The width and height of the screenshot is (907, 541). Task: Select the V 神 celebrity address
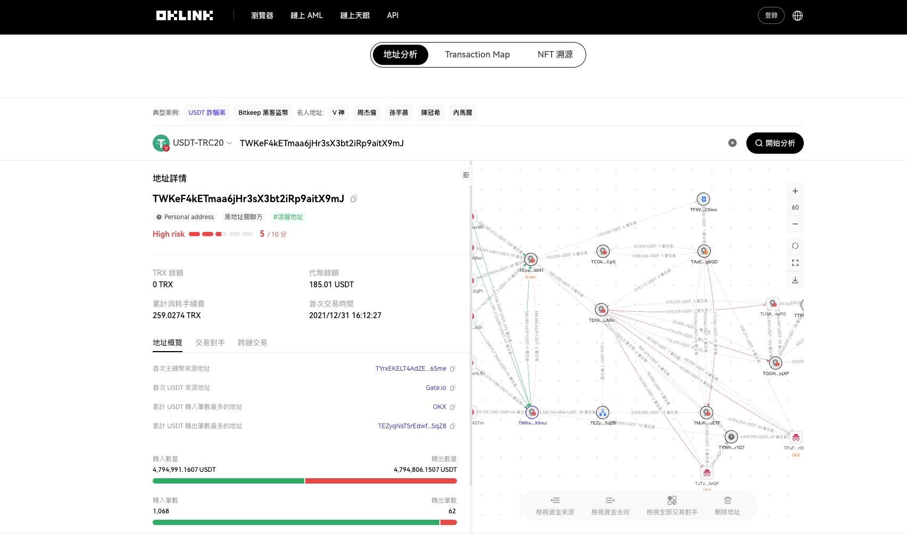[338, 113]
